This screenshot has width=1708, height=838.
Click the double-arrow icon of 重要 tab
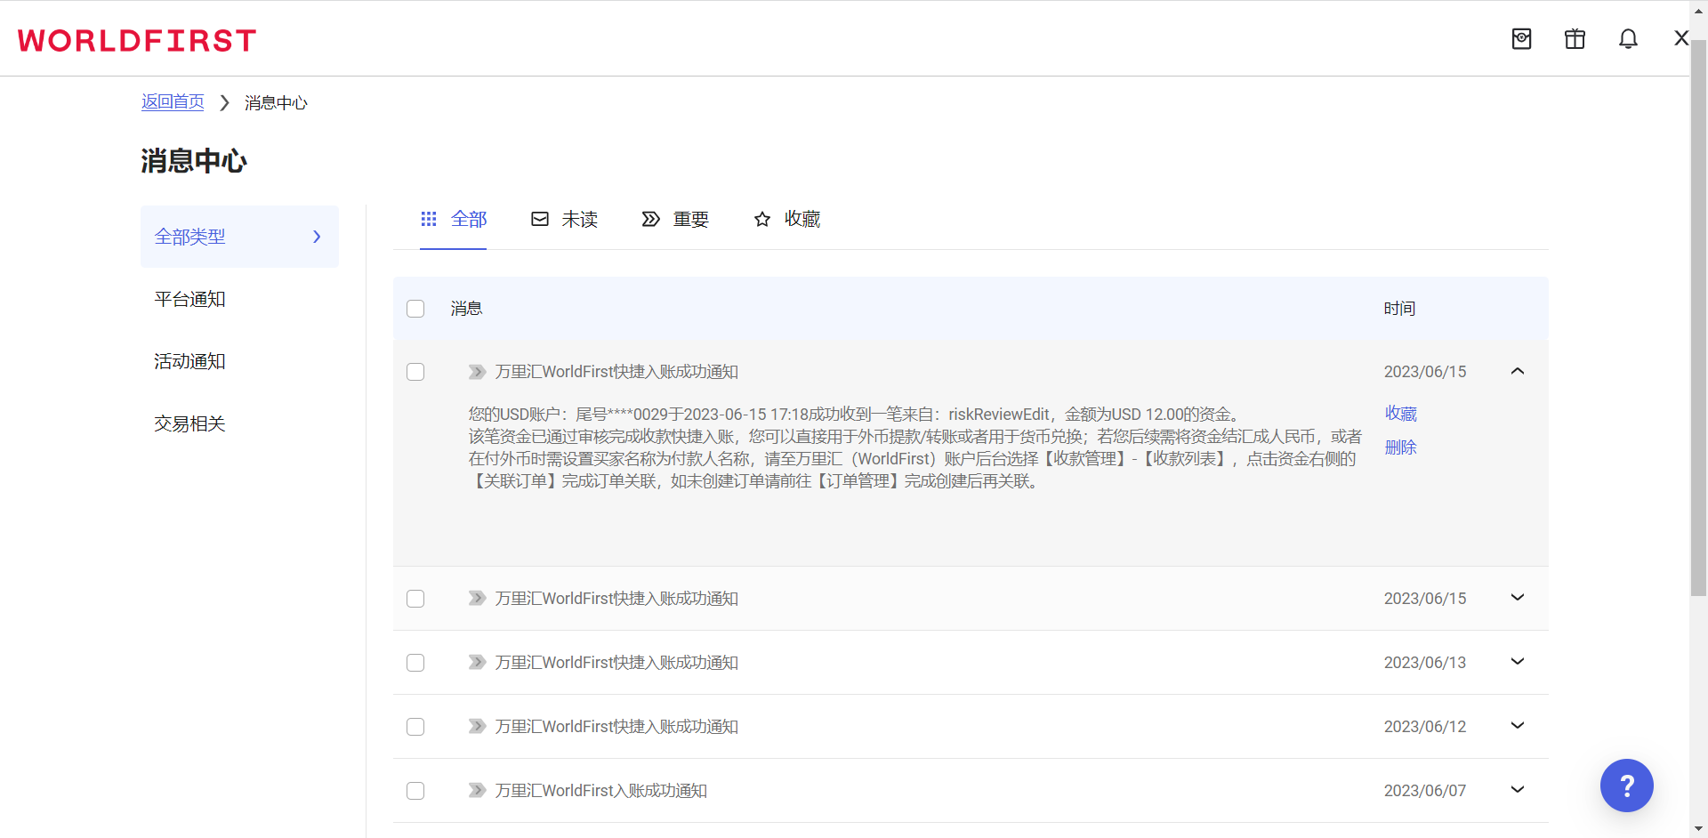tap(651, 220)
